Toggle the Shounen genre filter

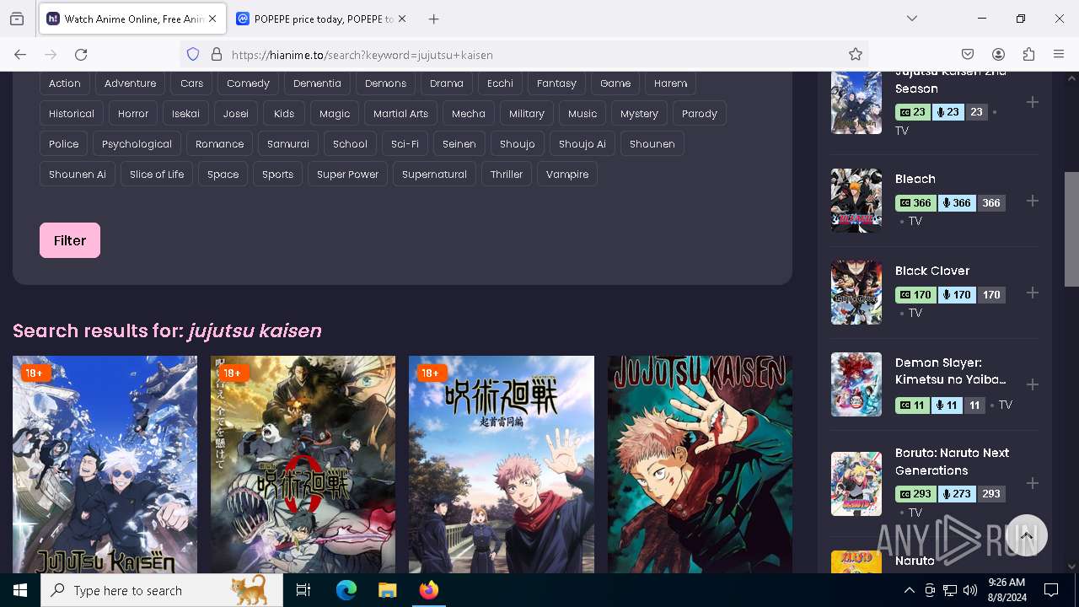click(x=652, y=144)
